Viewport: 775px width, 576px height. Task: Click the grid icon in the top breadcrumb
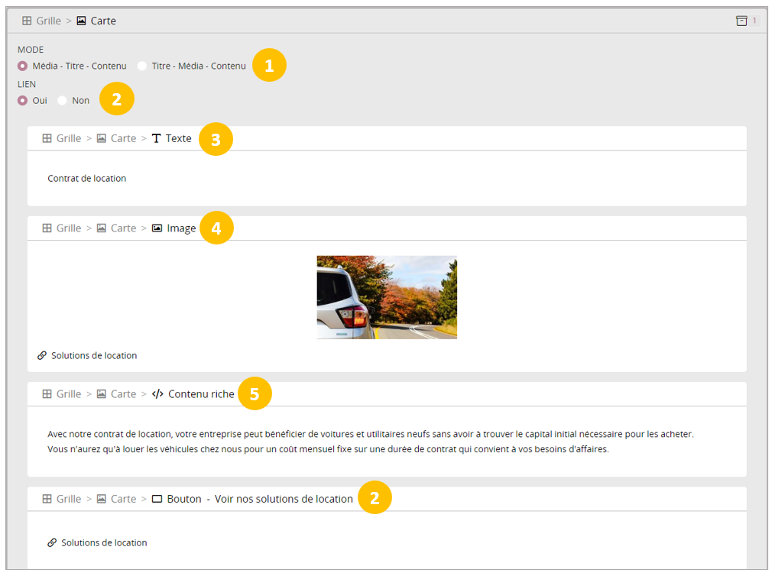[x=27, y=21]
